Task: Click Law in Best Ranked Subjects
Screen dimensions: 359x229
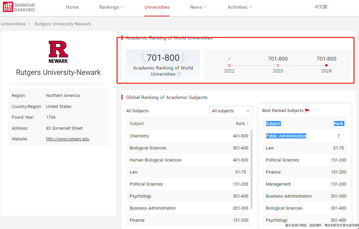Action: [x=270, y=148]
